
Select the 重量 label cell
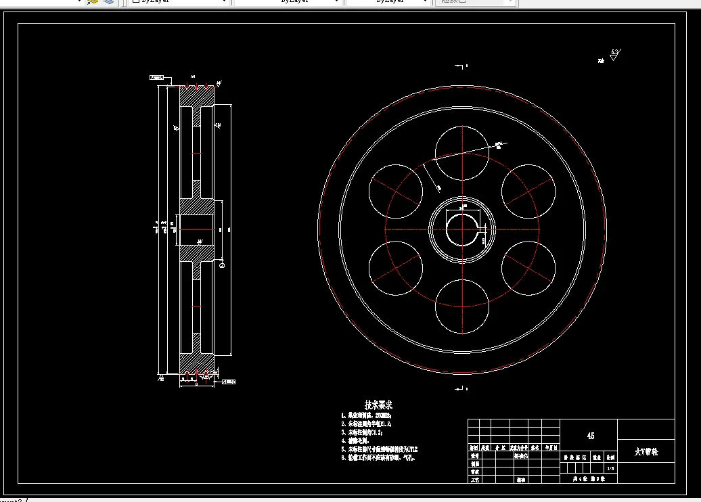[x=597, y=457]
